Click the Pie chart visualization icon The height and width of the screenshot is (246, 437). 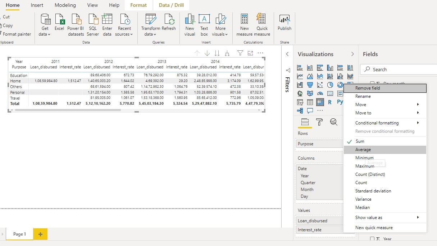[x=330, y=85]
